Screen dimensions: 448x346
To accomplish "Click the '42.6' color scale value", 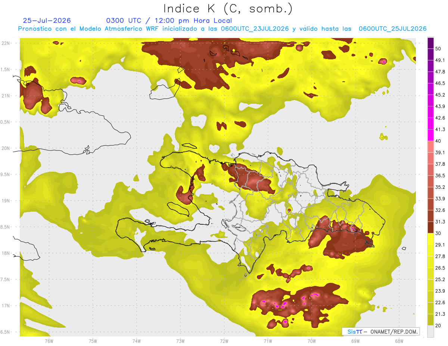I will point(440,118).
